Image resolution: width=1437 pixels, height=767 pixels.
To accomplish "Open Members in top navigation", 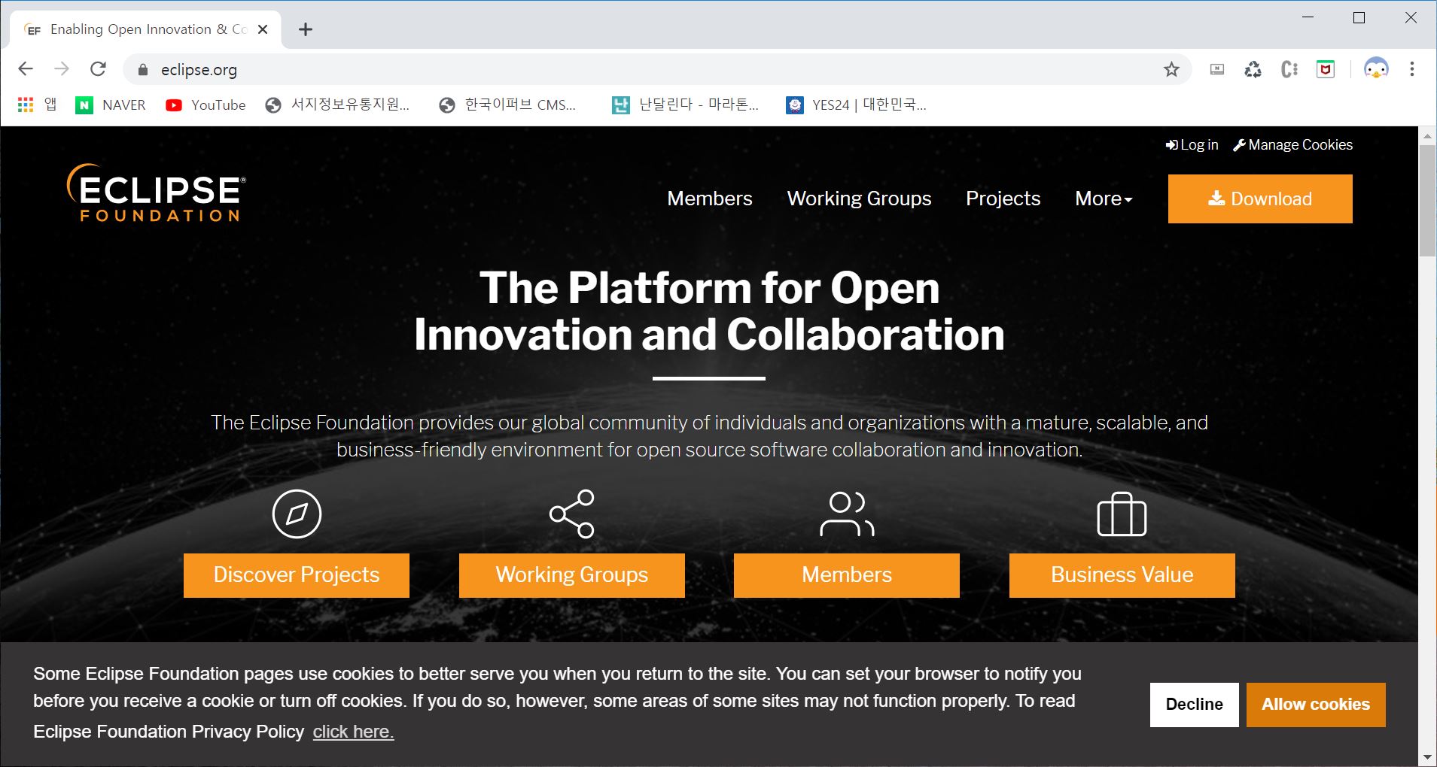I will click(710, 199).
